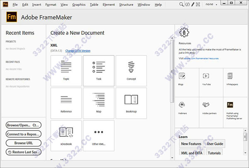Screen dimensions: 249x168
Task: Open the Structure menu
Action: point(126,5)
